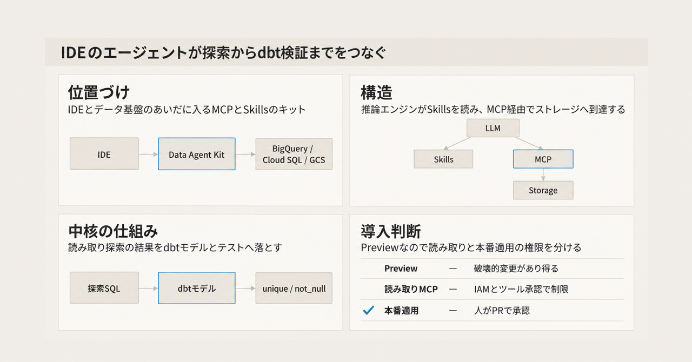Click the subtitle 読み取り探索の結果をdbtモデルとテストへ落とす
Screen dimensions: 692x362
(175, 247)
